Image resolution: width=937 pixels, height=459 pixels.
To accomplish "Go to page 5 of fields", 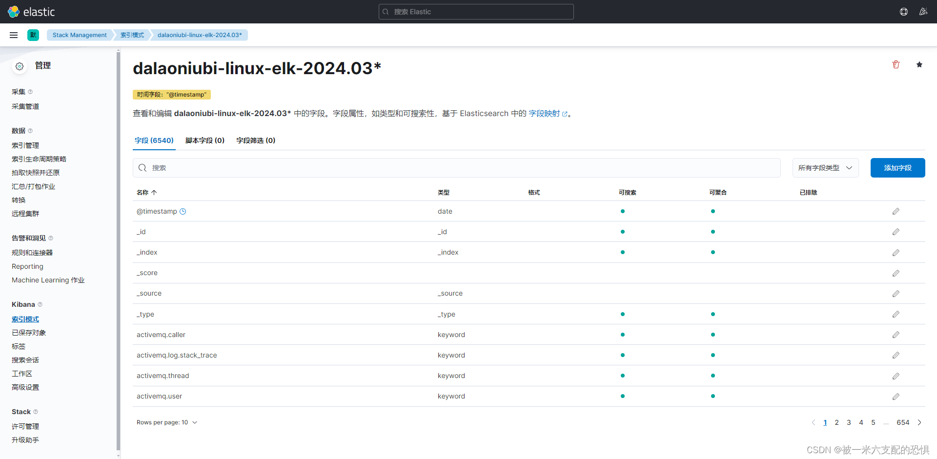I will [874, 422].
